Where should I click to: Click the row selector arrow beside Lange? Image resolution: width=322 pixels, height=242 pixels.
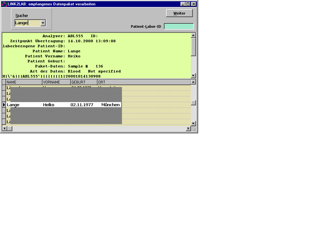click(x=4, y=105)
